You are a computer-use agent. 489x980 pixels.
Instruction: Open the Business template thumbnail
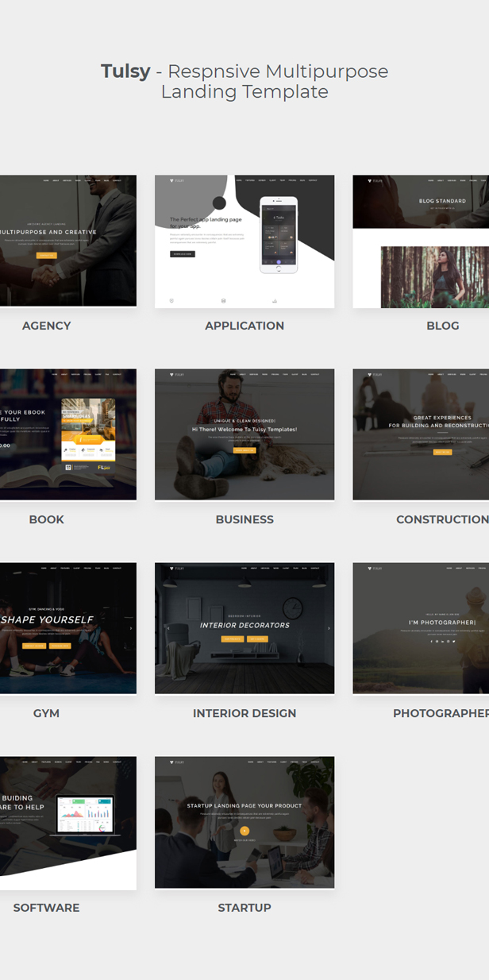click(x=244, y=434)
